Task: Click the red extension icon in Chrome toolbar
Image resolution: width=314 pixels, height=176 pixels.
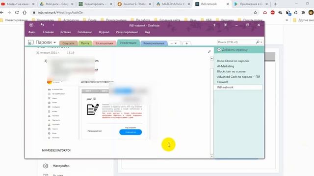Action: [x=273, y=12]
